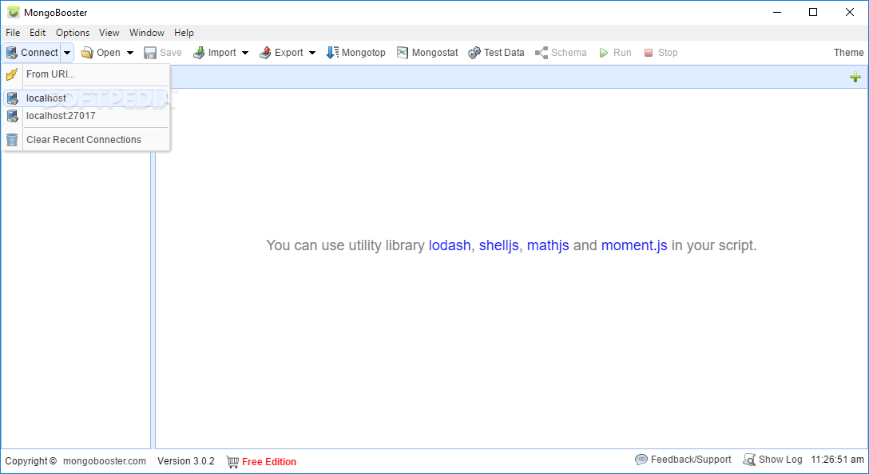Launch Mongotop from the toolbar

[355, 53]
